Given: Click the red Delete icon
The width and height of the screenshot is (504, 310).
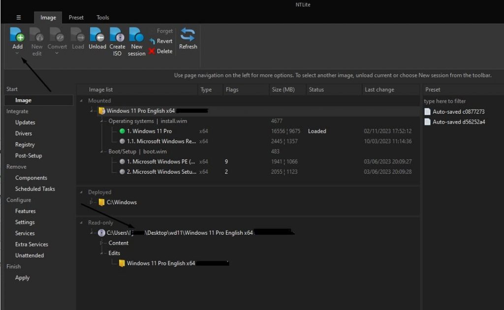Looking at the screenshot, I should tap(152, 51).
